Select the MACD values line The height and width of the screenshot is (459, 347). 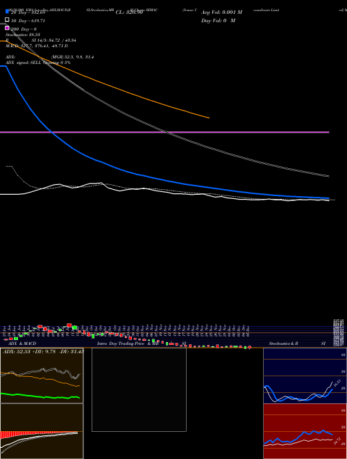[x=37, y=46]
